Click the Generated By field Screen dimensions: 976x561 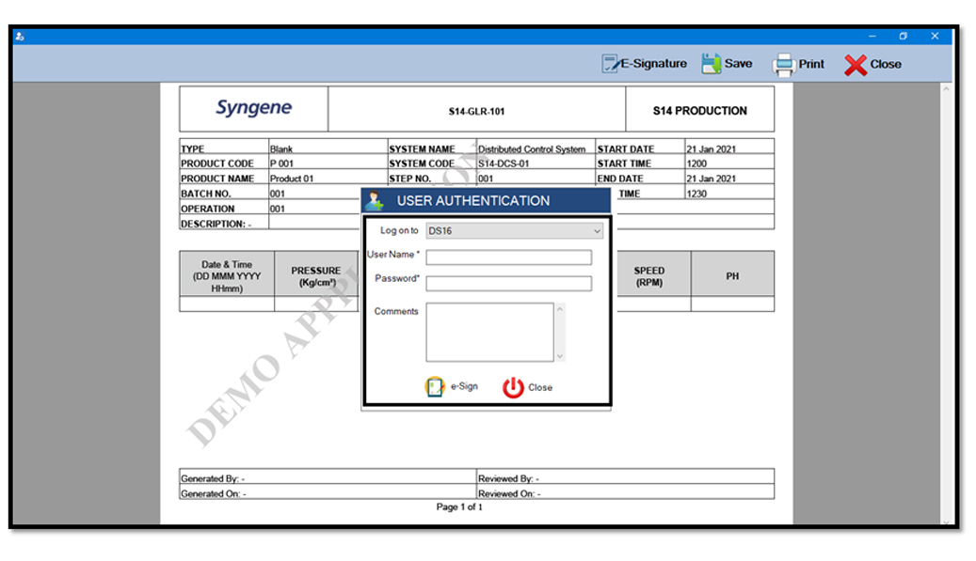[x=328, y=478]
